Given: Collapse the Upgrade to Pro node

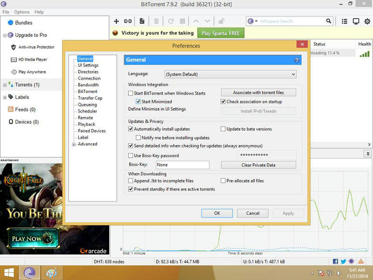Looking at the screenshot, I should [5, 35].
